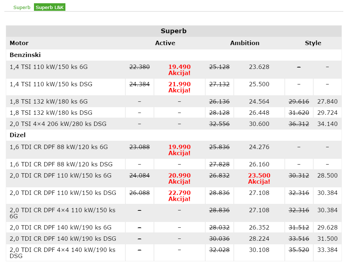Image resolution: width=348 pixels, height=262 pixels.
Task: Click the Active column header
Action: point(165,43)
